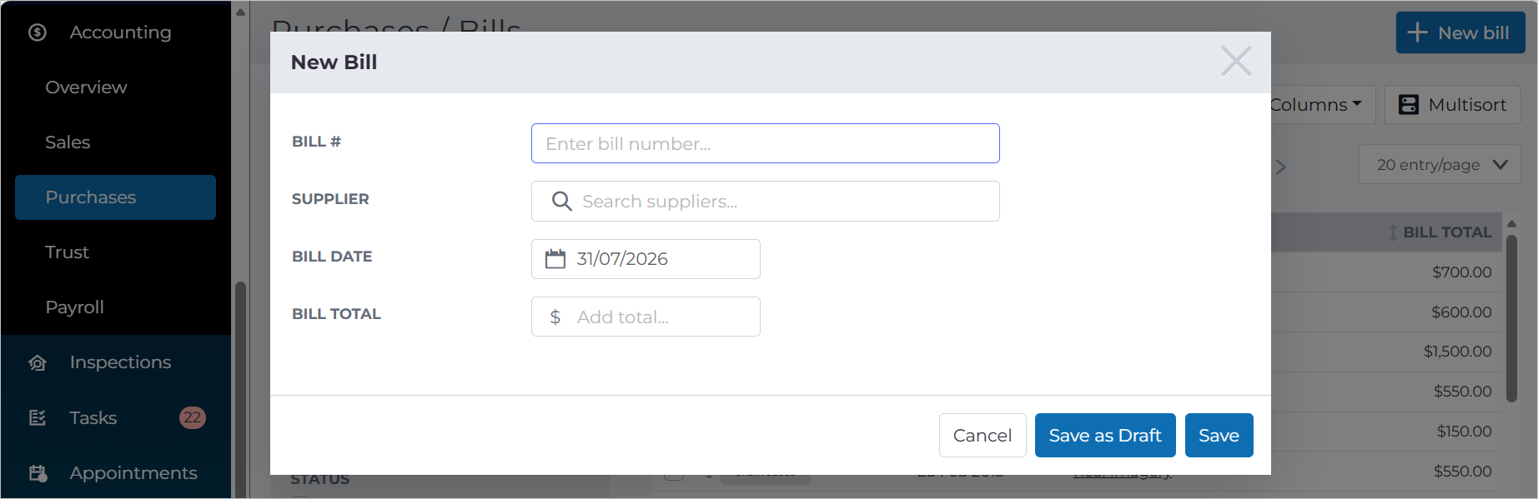Open the Overview menu item
The width and height of the screenshot is (1538, 499).
coord(86,87)
